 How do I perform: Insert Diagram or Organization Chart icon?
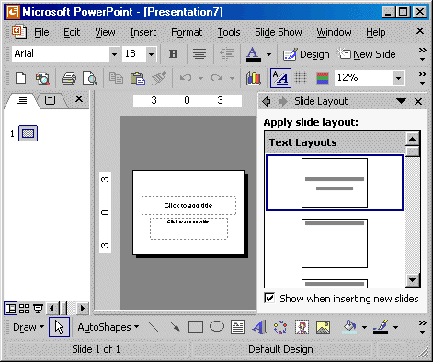[280, 327]
